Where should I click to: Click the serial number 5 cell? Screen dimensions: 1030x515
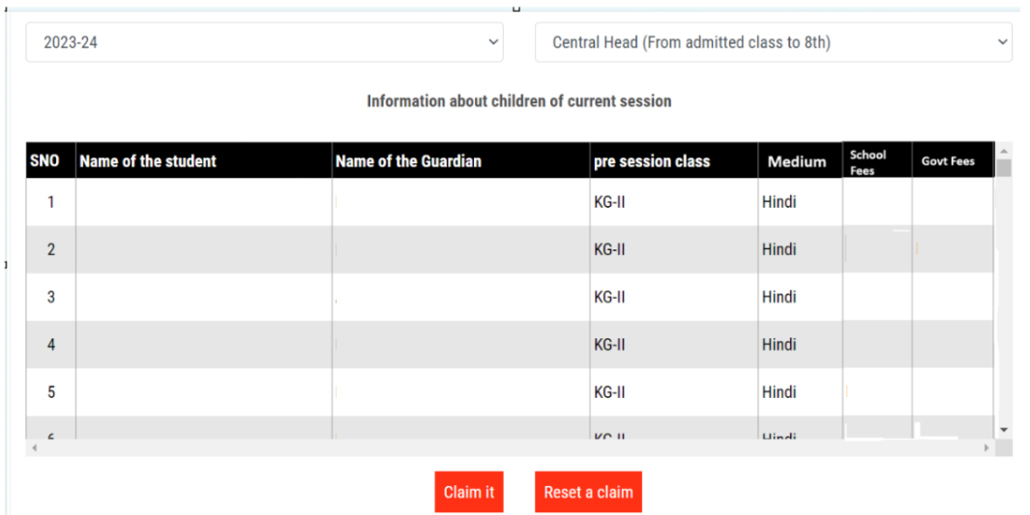coord(51,392)
